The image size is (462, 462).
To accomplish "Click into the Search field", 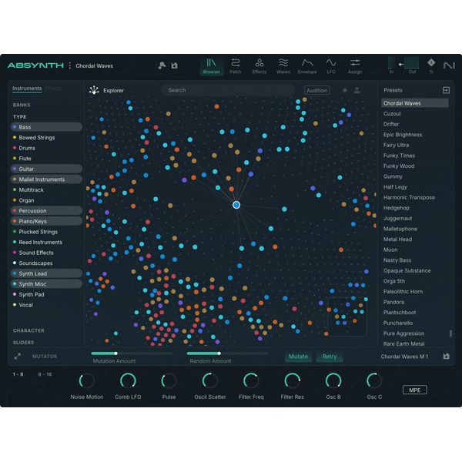I will click(x=229, y=90).
